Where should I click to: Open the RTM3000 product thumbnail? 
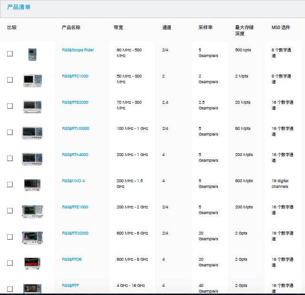32,133
